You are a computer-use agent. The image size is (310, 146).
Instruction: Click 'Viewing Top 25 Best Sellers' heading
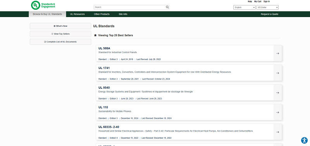point(115,35)
